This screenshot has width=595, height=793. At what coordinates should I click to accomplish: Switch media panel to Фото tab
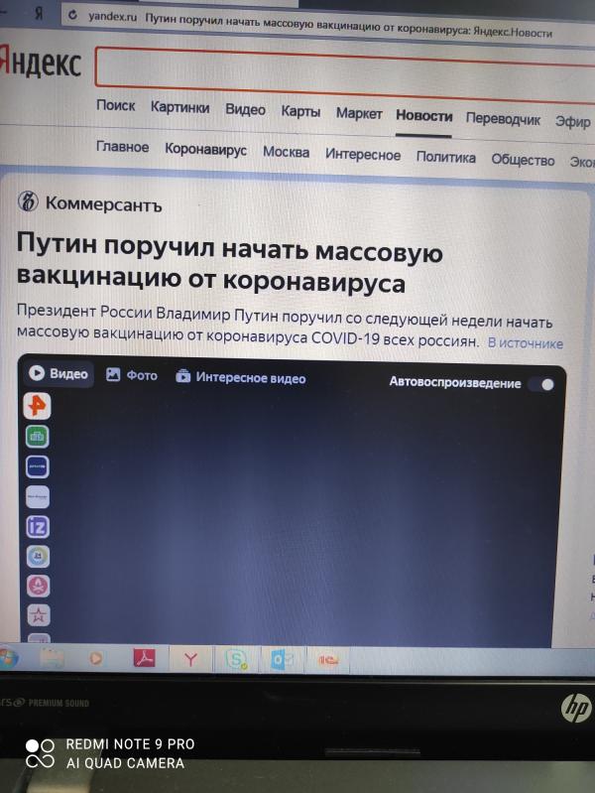(x=132, y=375)
